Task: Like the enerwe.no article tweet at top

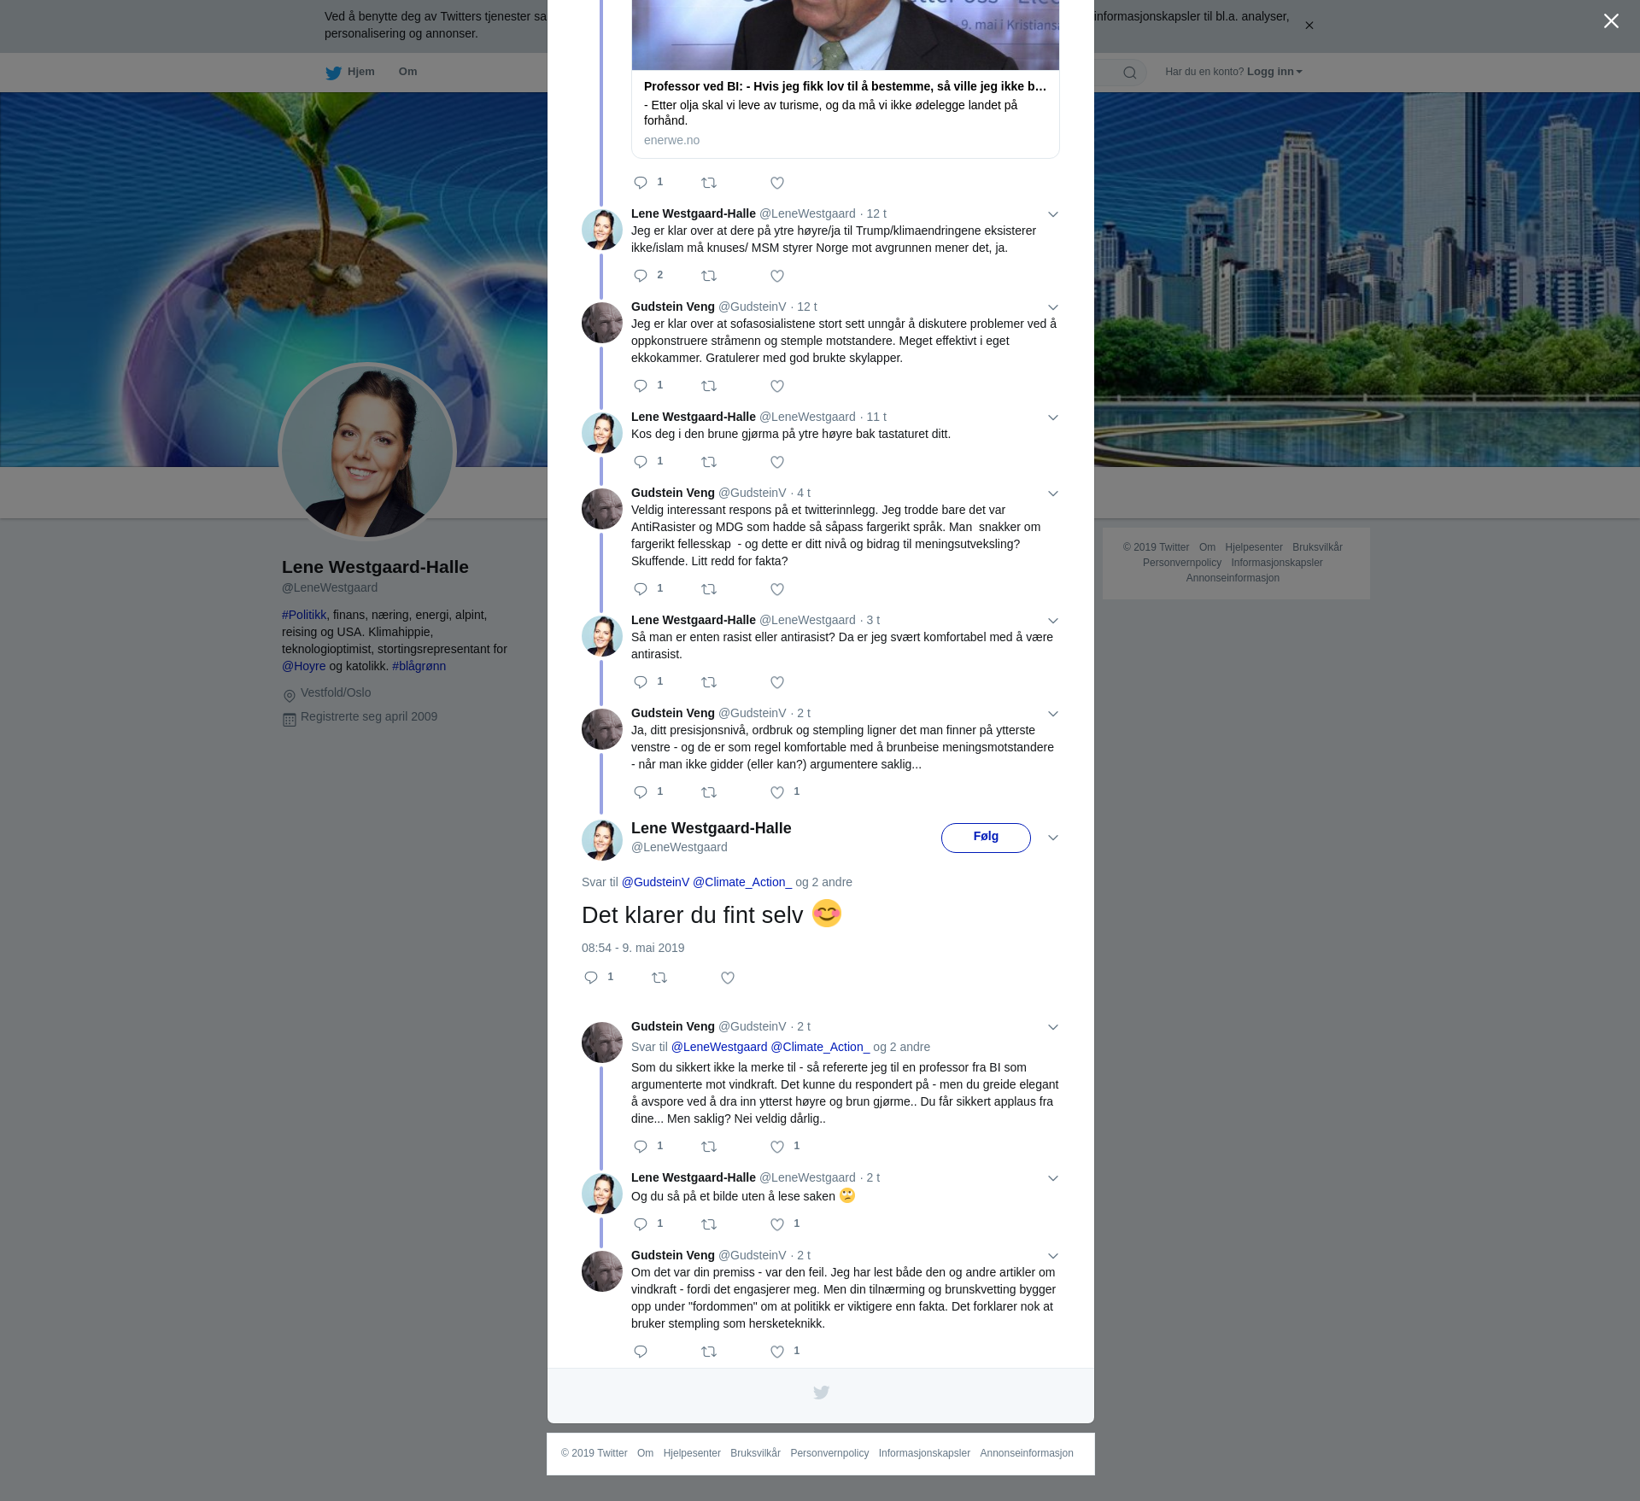Action: [x=777, y=183]
